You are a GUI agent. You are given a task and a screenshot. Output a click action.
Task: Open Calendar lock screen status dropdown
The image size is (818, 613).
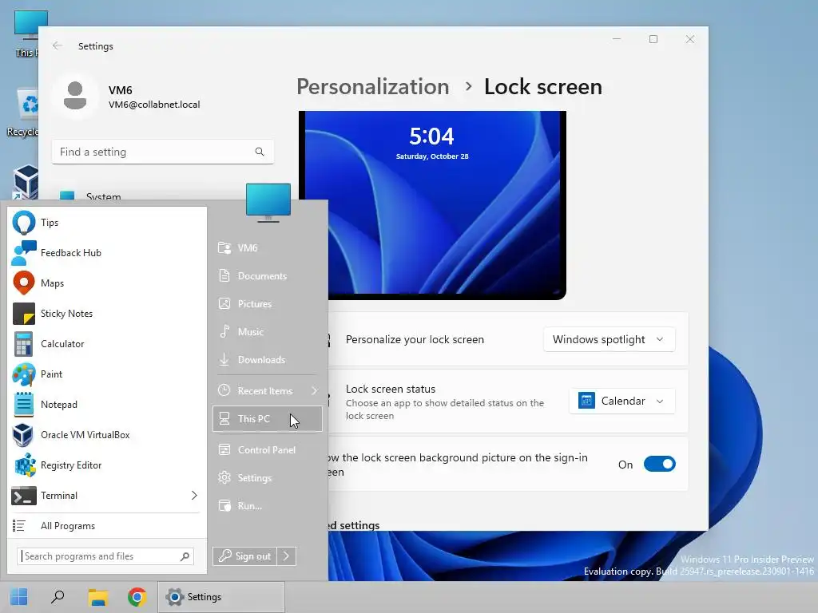pyautogui.click(x=622, y=401)
